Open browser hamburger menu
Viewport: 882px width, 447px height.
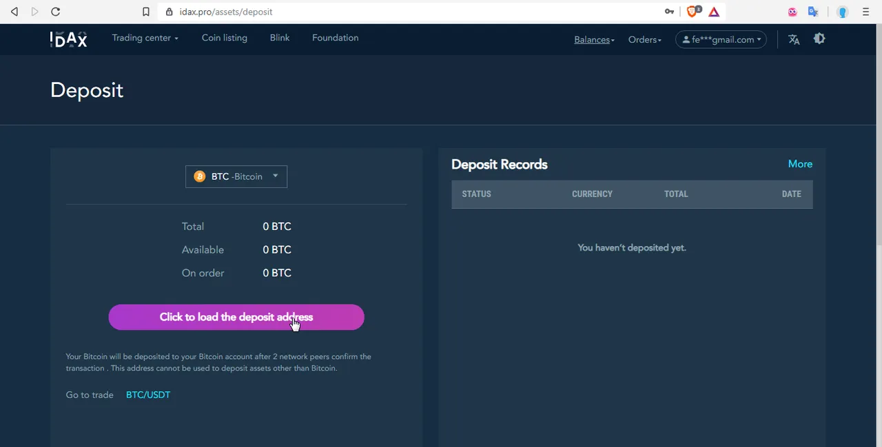click(866, 12)
